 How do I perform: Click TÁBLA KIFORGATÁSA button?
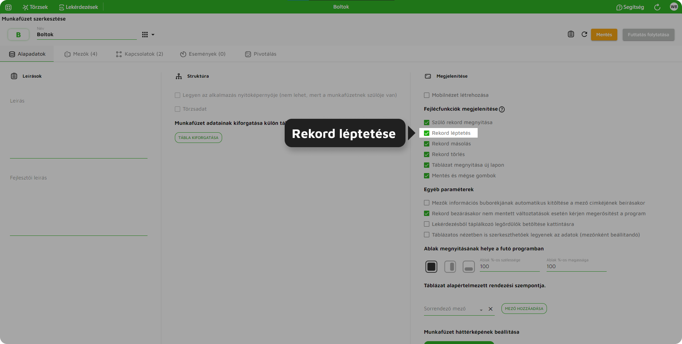tap(198, 138)
